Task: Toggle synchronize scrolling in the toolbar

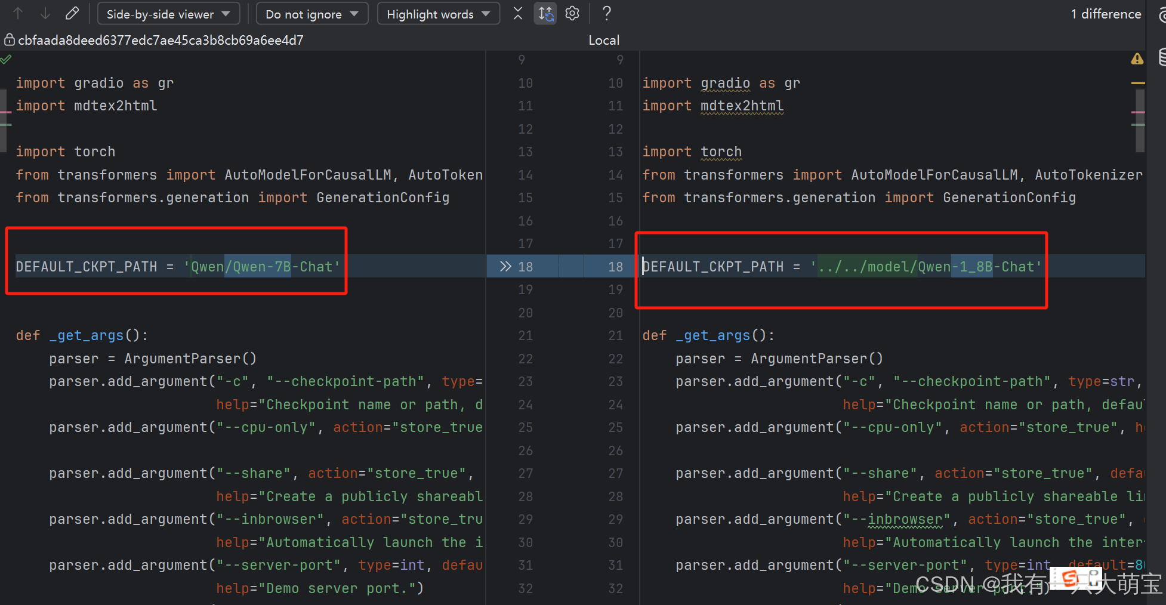Action: pos(545,13)
